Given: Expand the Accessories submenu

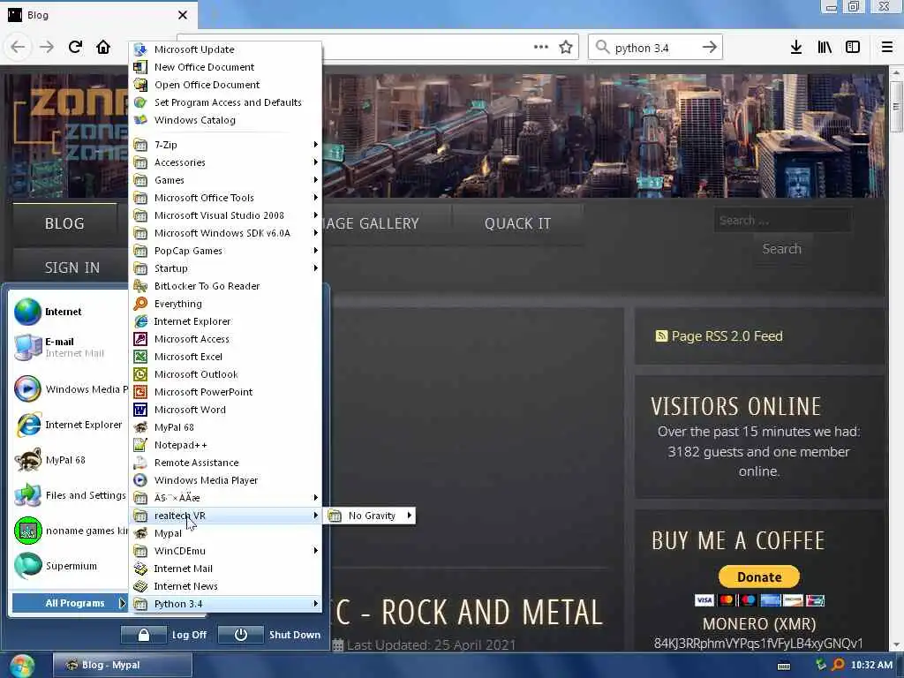Looking at the screenshot, I should point(226,162).
